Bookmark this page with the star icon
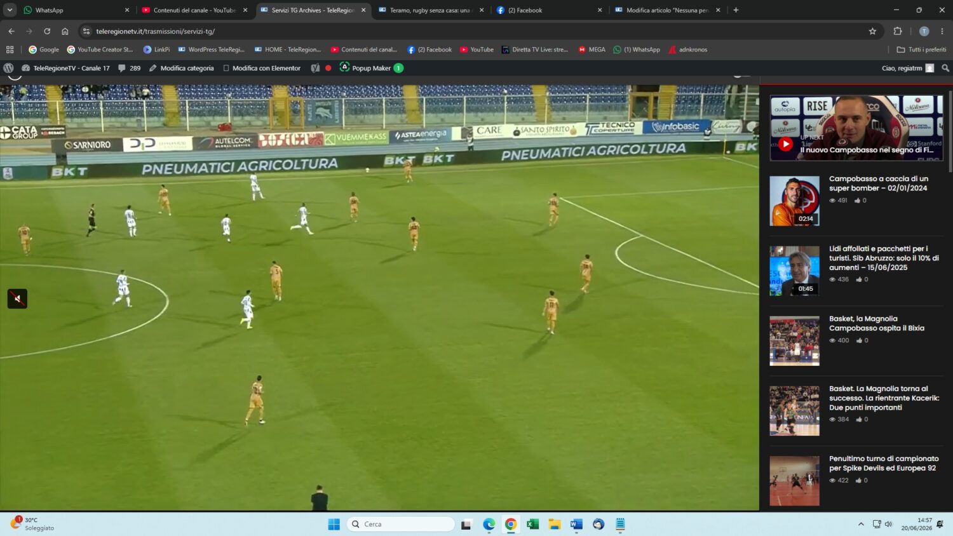 tap(872, 31)
